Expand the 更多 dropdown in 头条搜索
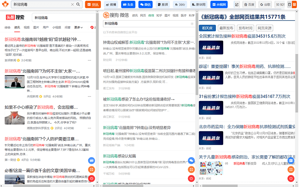 coord(78,27)
